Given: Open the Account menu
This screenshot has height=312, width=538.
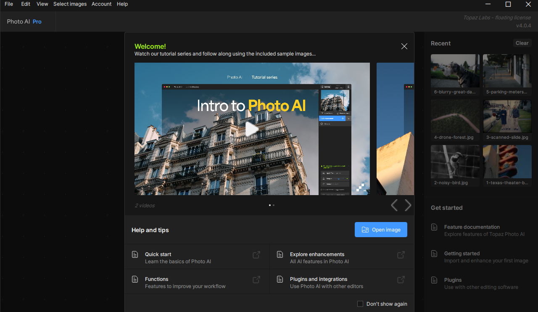Looking at the screenshot, I should [x=102, y=4].
